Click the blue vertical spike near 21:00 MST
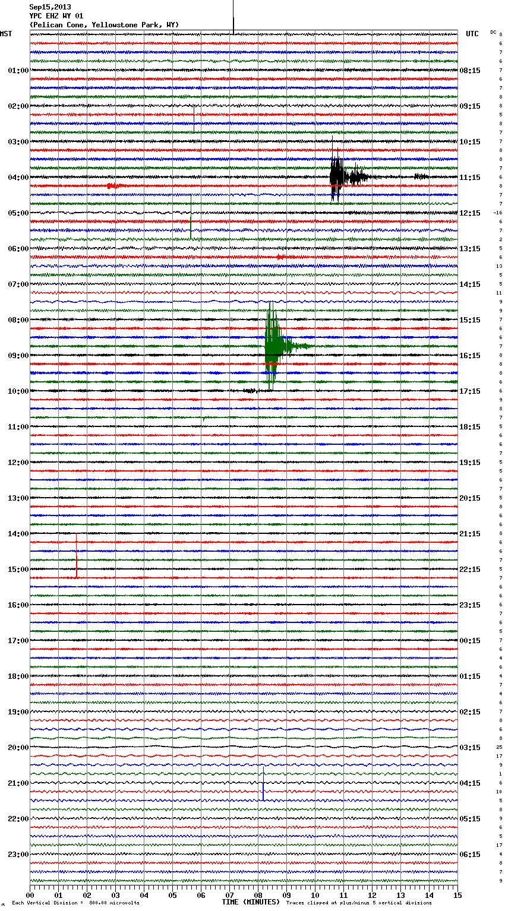The image size is (505, 911). pyautogui.click(x=263, y=785)
